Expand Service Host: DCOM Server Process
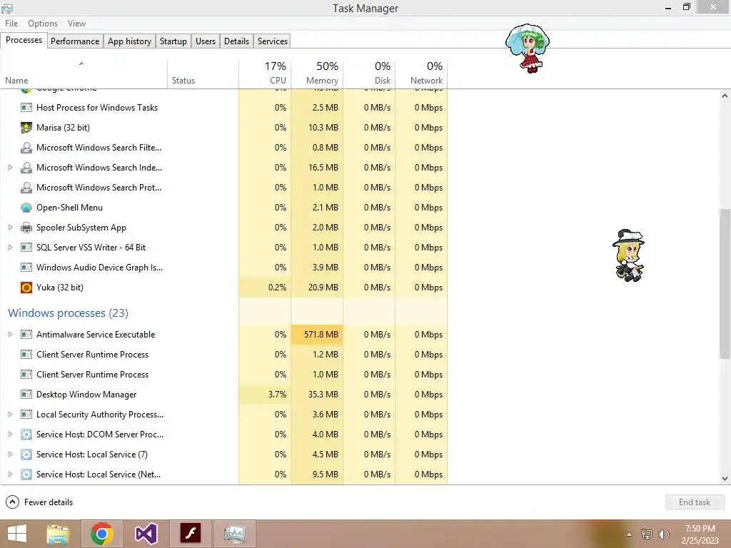The width and height of the screenshot is (731, 548). (x=10, y=435)
